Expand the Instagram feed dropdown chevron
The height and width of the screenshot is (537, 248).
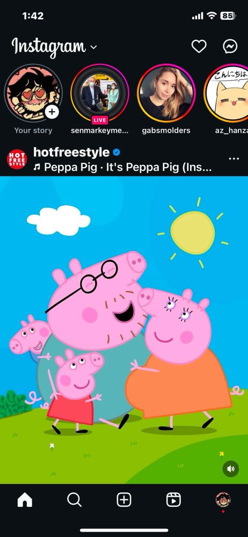pos(93,47)
